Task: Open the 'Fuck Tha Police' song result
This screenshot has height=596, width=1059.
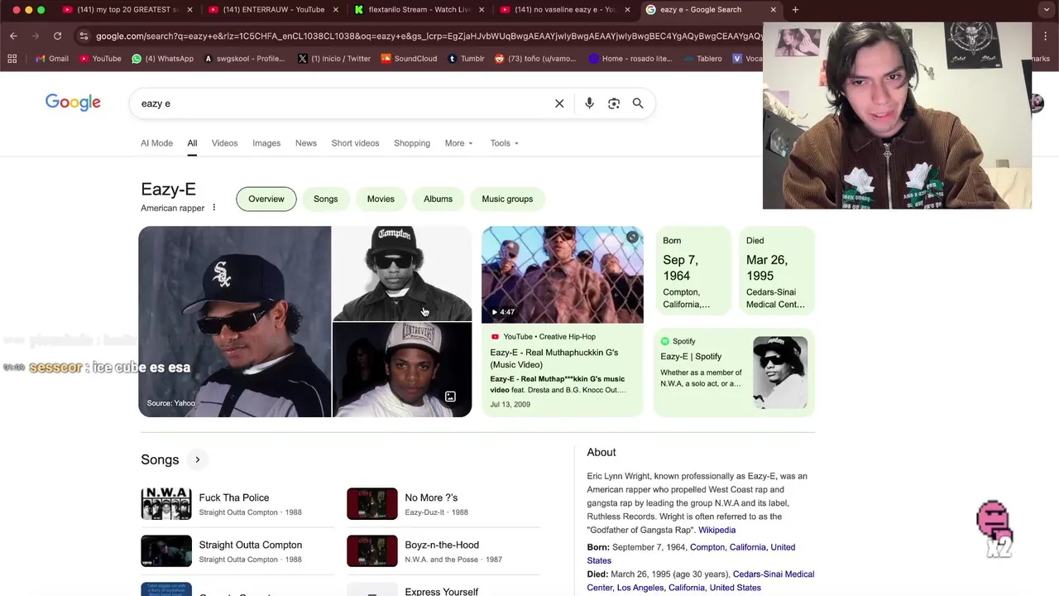Action: tap(237, 504)
